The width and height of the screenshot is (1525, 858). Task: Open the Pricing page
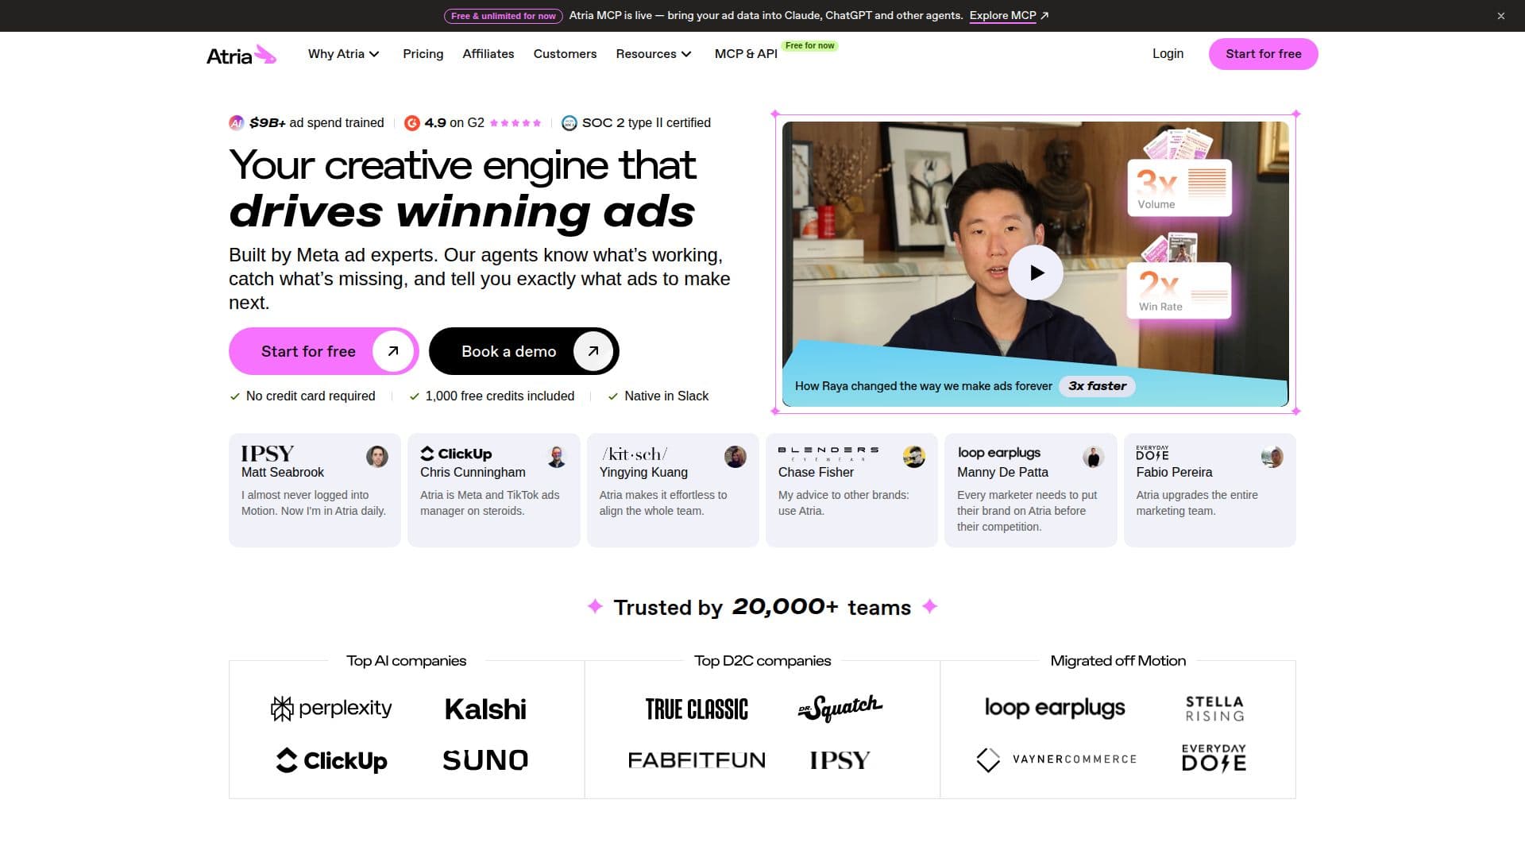(423, 54)
